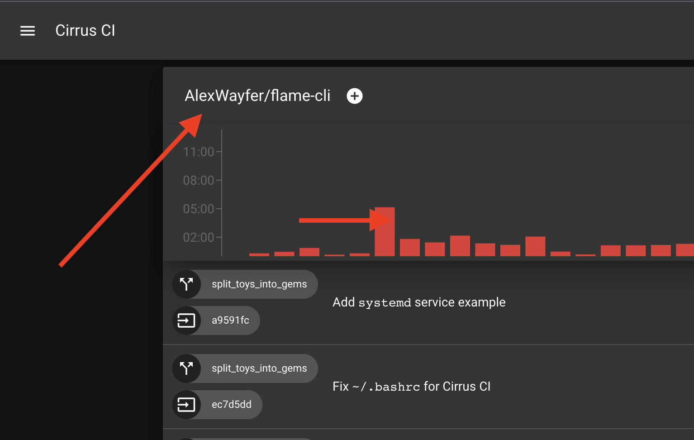
Task: Click the 11:00 axis label on the chart
Action: click(x=199, y=152)
